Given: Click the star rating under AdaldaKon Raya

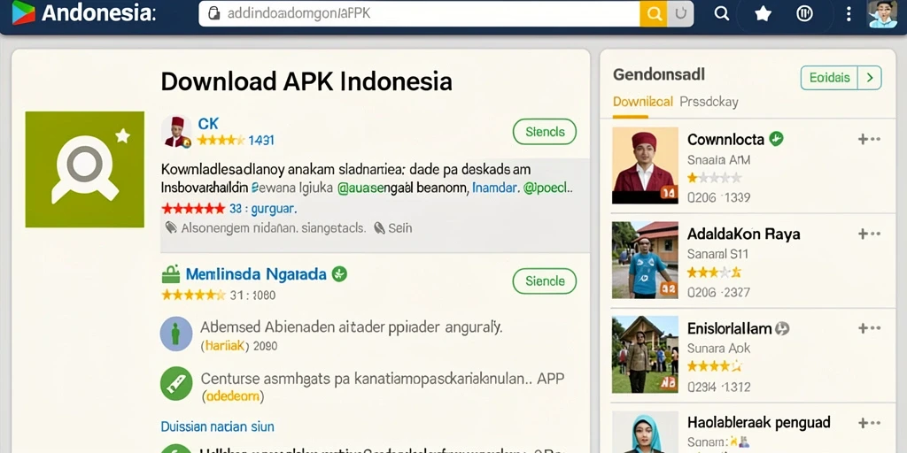Looking at the screenshot, I should pyautogui.click(x=715, y=273).
